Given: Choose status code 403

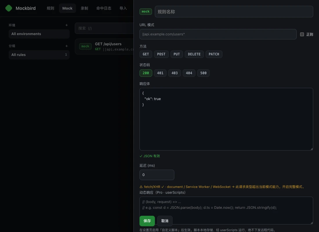Looking at the screenshot, I should click(x=175, y=73).
